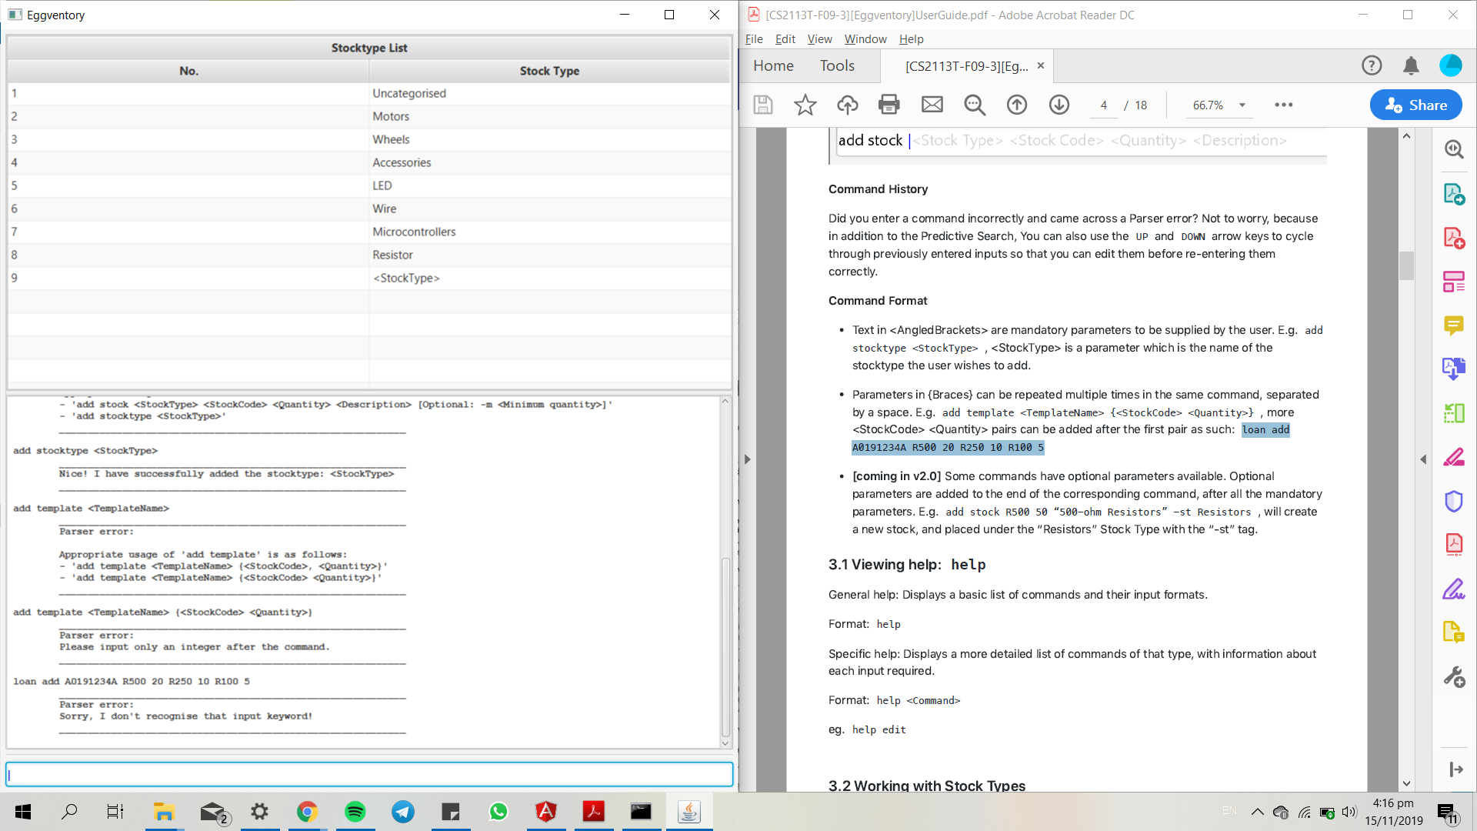This screenshot has height=831, width=1477.
Task: Click the email envelope toolbar icon
Action: click(x=932, y=105)
